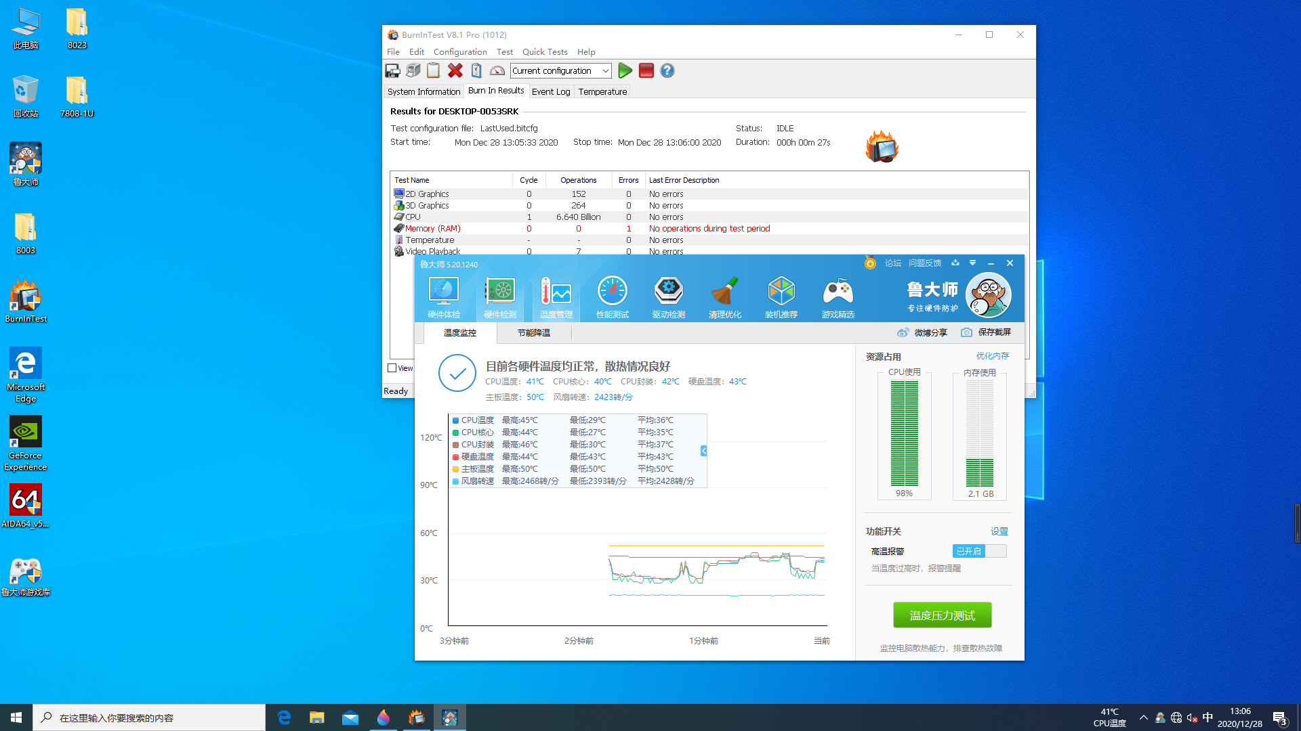This screenshot has width=1301, height=731.
Task: Click the Windows taskbar search box
Action: [149, 717]
